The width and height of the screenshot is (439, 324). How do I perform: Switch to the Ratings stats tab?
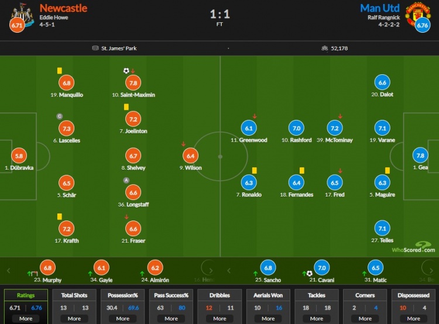pos(26,295)
